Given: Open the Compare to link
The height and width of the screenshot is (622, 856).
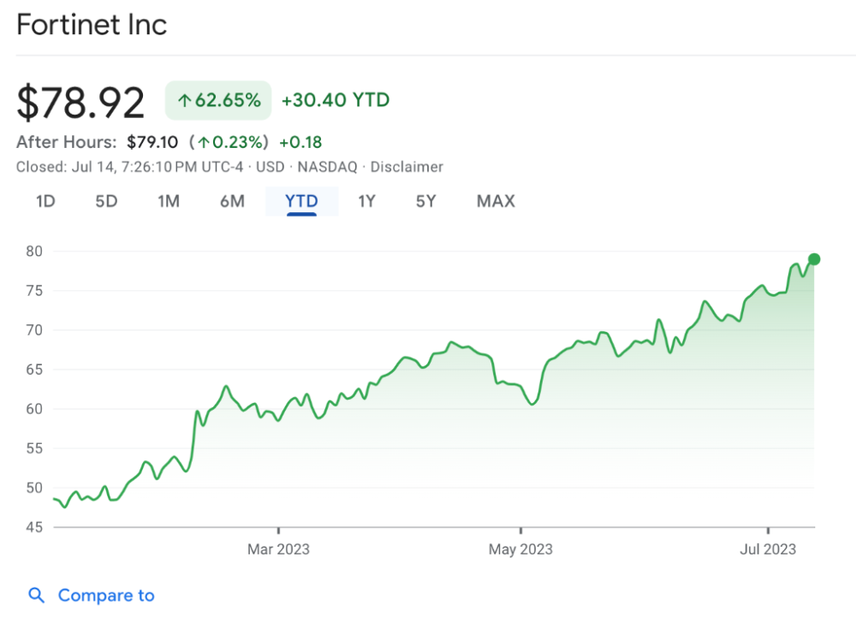Looking at the screenshot, I should pyautogui.click(x=106, y=595).
